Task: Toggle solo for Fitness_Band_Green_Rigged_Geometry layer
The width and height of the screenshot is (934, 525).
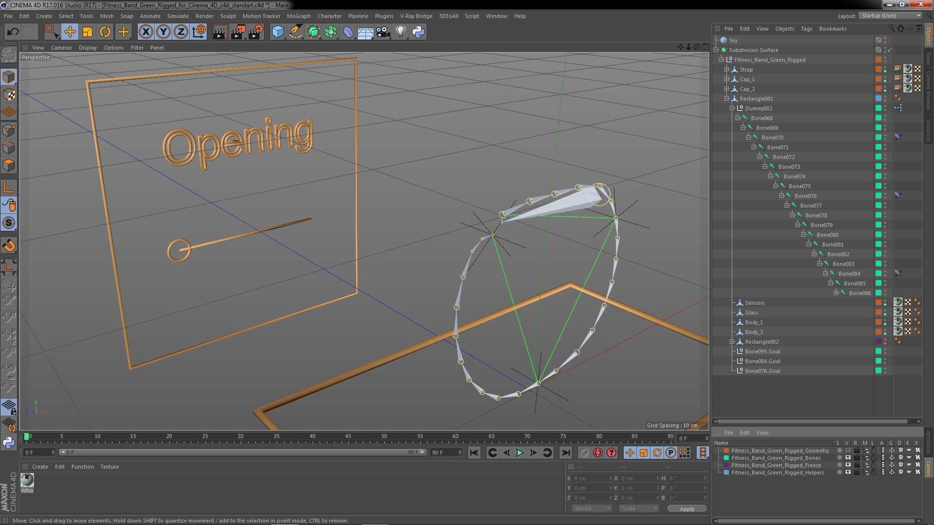Action: [x=839, y=451]
